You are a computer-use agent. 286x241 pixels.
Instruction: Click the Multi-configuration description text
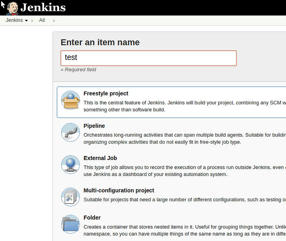tap(185, 200)
